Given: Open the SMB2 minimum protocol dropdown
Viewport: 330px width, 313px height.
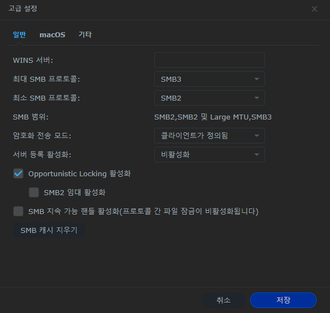Looking at the screenshot, I should click(210, 98).
